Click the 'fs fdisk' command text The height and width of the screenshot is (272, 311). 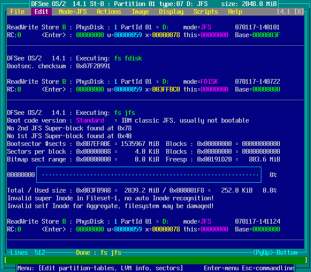pyautogui.click(x=128, y=58)
